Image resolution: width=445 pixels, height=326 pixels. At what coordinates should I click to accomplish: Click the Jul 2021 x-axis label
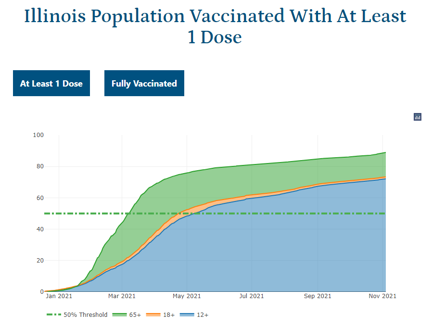tap(251, 296)
